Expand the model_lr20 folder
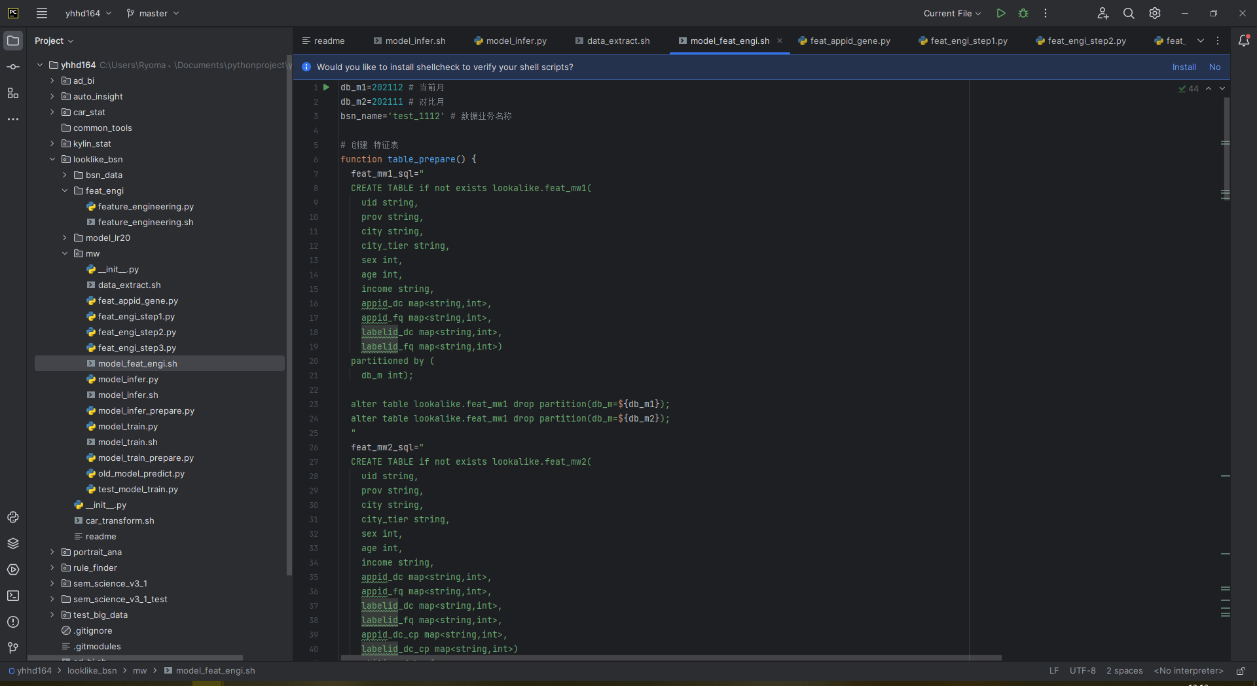 pyautogui.click(x=65, y=238)
